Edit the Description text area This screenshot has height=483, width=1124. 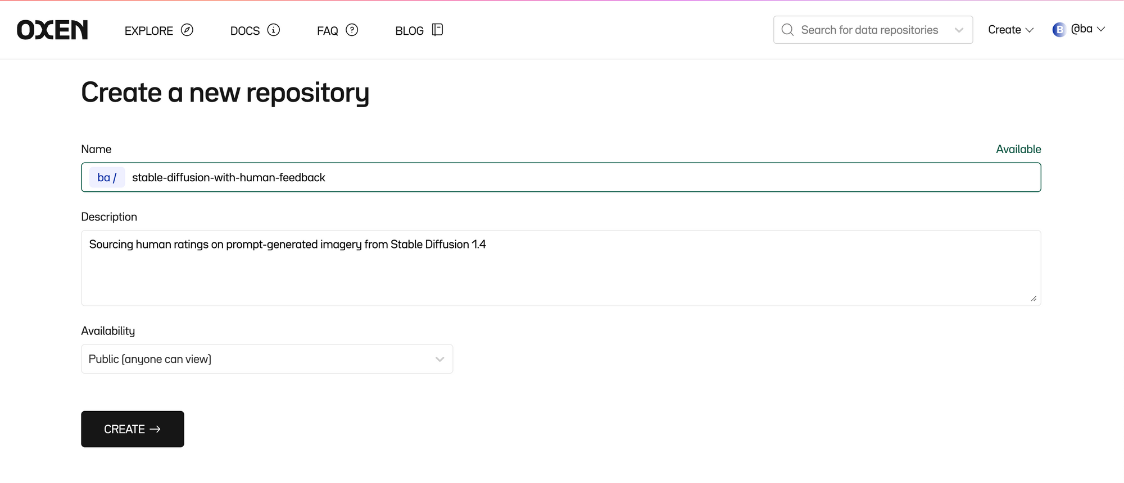tap(561, 268)
